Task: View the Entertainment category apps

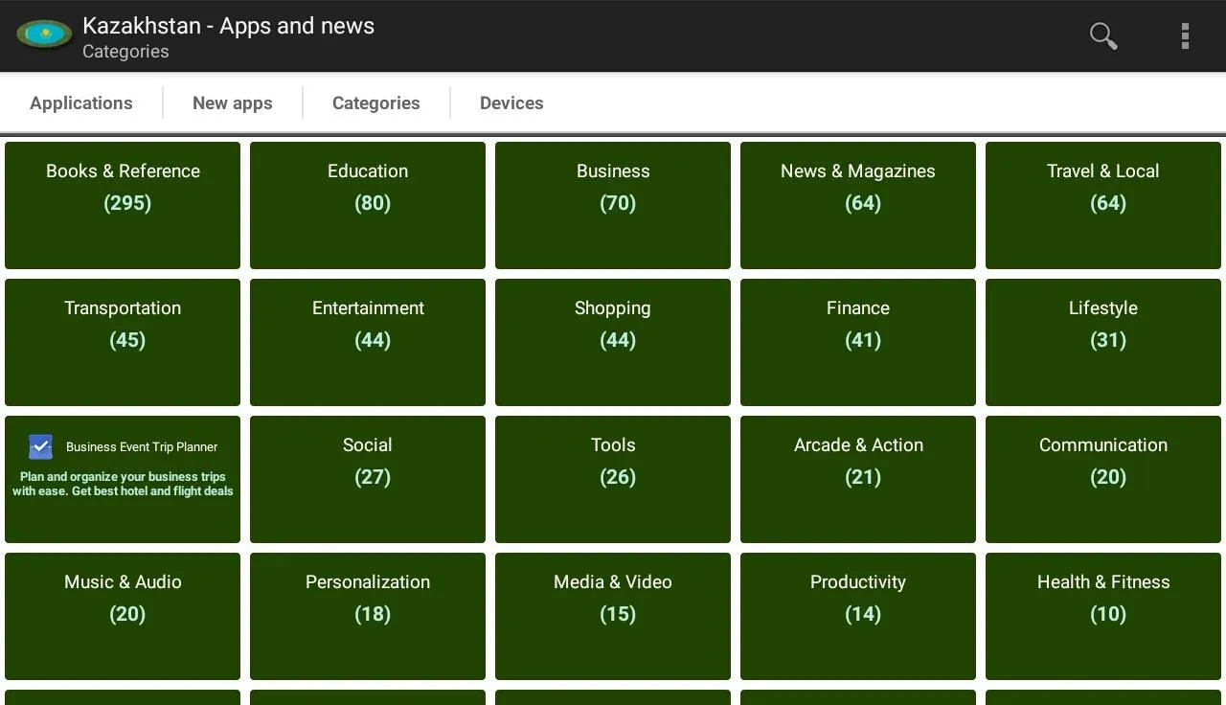Action: [368, 343]
